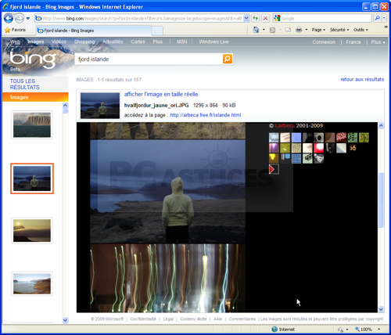The image size is (391, 335).
Task: Print the page with the printer icon
Action: point(299,30)
